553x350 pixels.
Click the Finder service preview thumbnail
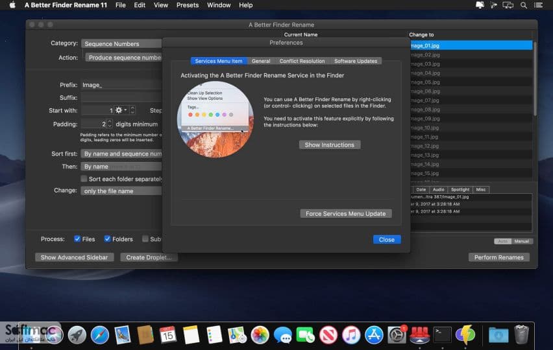[215, 119]
